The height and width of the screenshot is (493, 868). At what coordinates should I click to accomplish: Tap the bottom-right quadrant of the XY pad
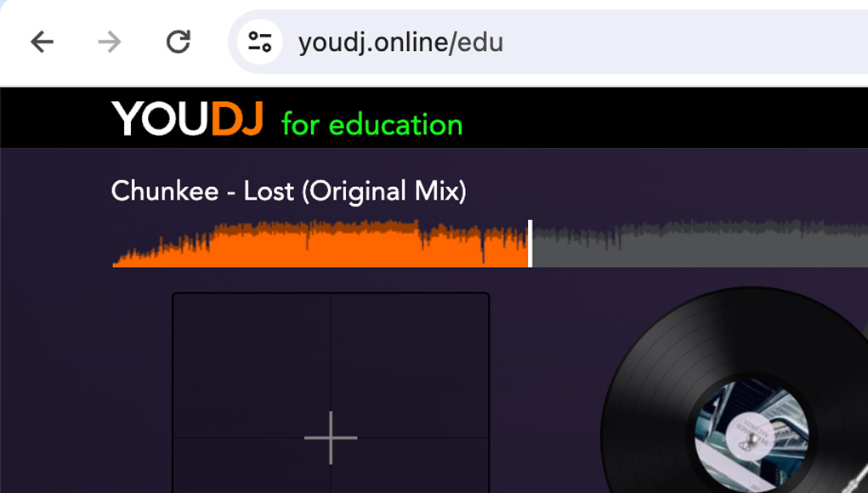pyautogui.click(x=410, y=465)
